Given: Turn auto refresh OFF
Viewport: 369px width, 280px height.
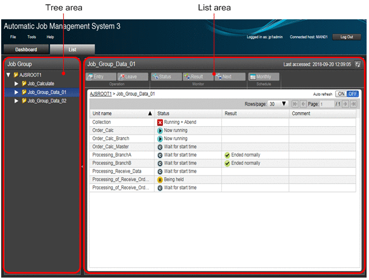Looking at the screenshot, I should click(353, 94).
